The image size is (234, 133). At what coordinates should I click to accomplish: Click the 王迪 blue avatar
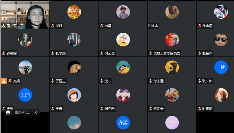25,95
